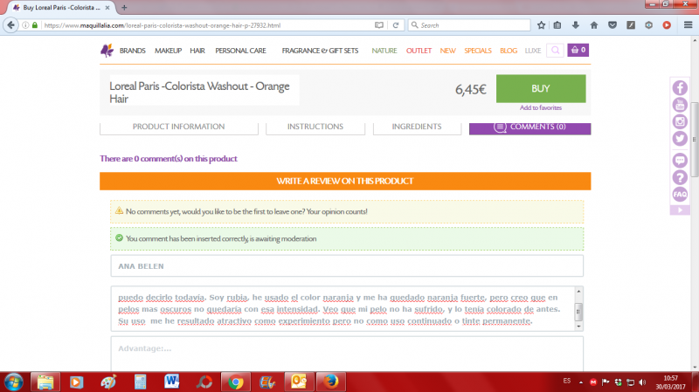Image resolution: width=699 pixels, height=392 pixels.
Task: Click the ANA BELEN name field
Action: coord(347,266)
